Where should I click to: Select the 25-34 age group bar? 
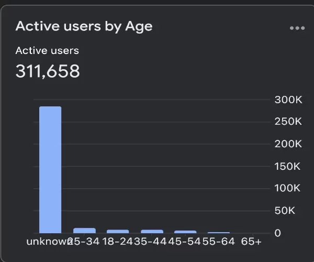click(84, 231)
